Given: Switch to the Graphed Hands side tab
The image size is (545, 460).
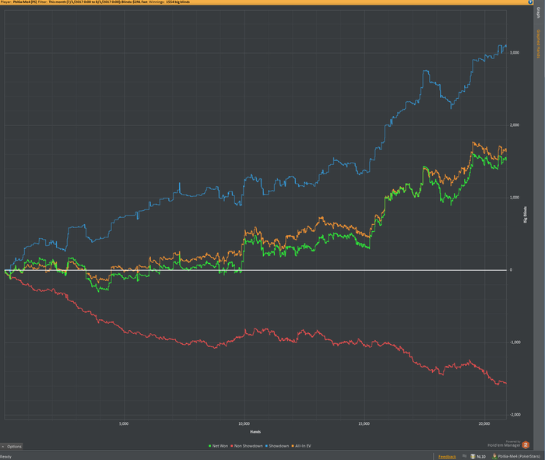Looking at the screenshot, I should 539,44.
